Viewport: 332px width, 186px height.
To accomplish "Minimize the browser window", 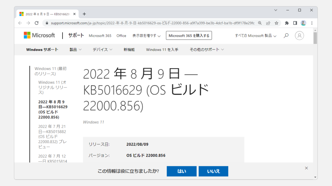I will [x=288, y=10].
